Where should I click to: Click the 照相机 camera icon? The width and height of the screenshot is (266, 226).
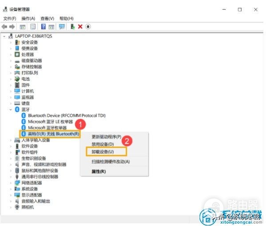point(17,207)
